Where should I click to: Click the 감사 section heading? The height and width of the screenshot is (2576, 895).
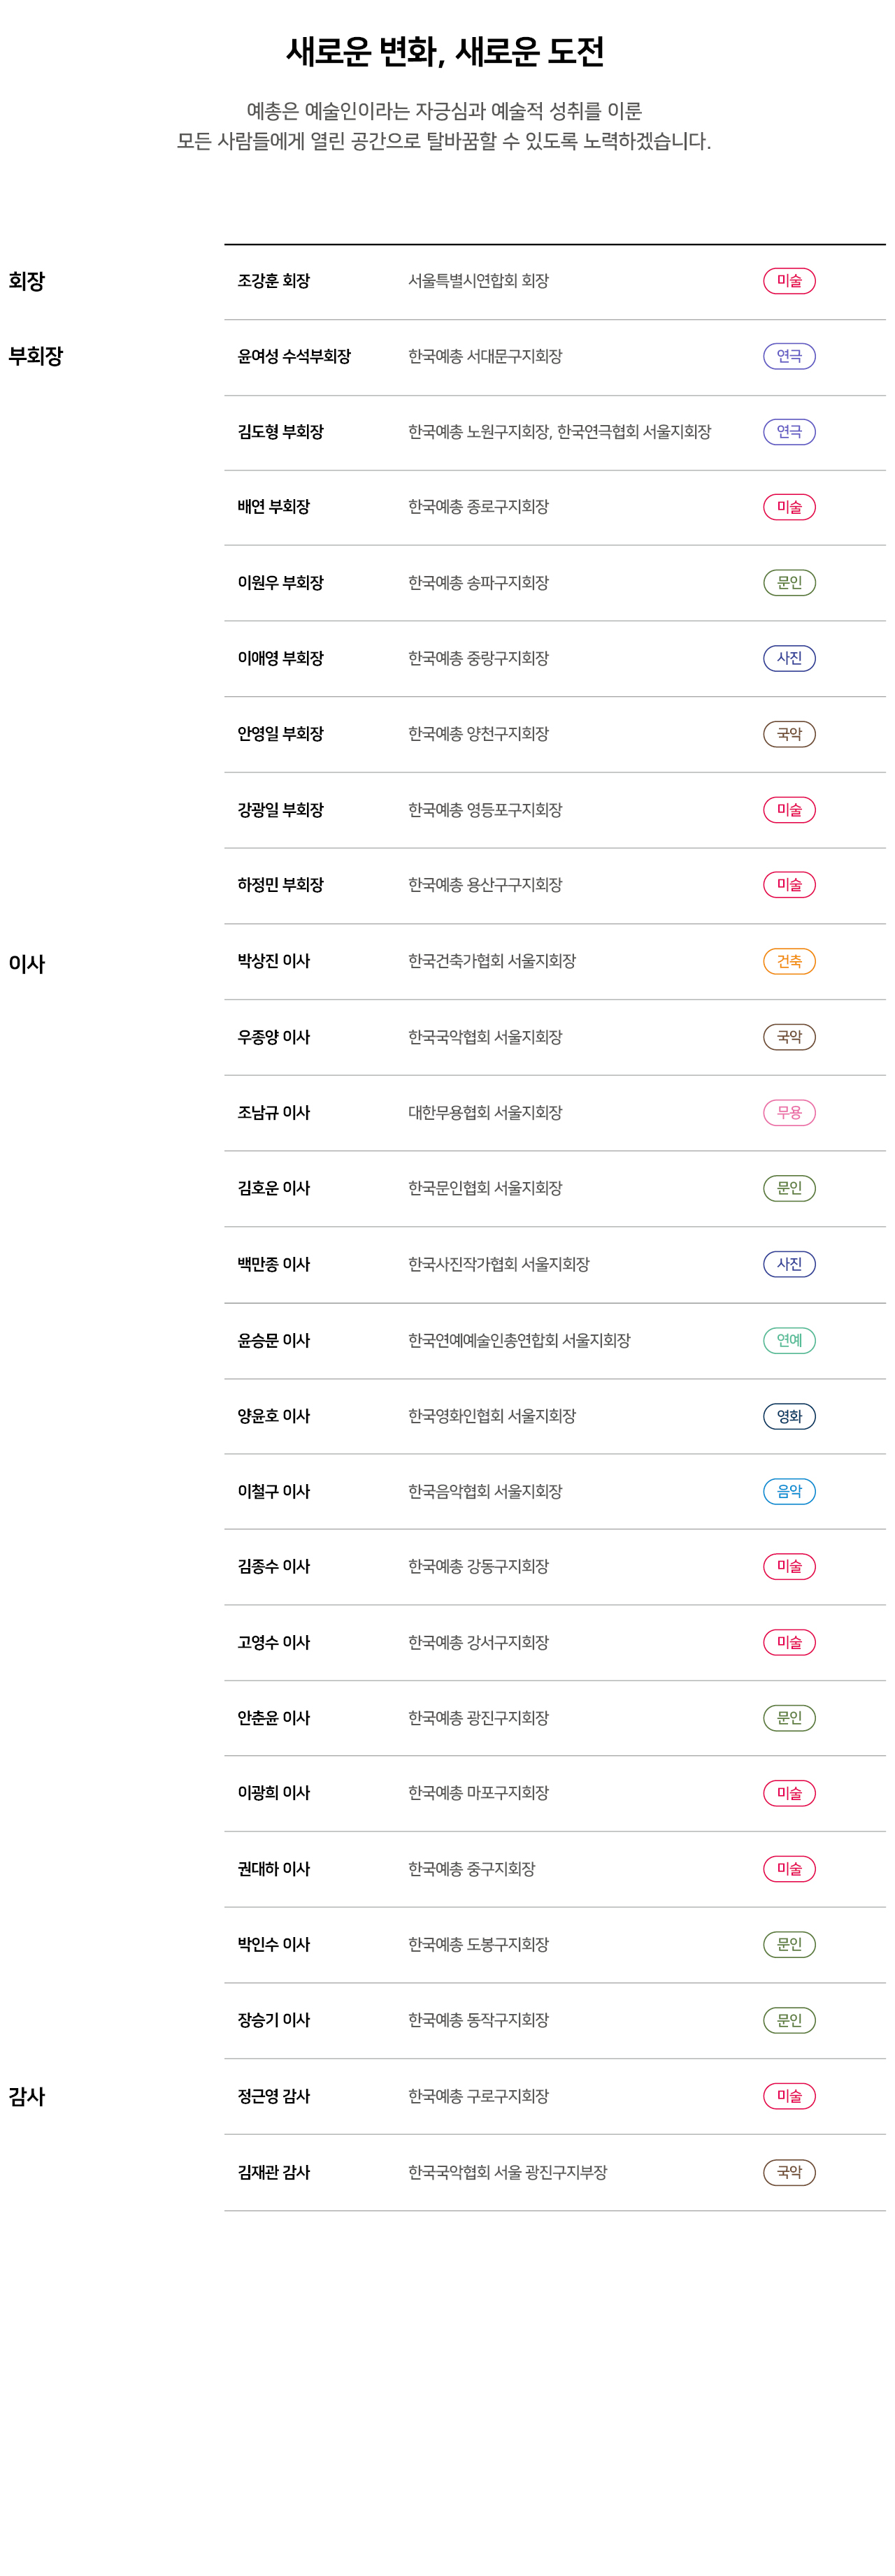(x=27, y=2097)
